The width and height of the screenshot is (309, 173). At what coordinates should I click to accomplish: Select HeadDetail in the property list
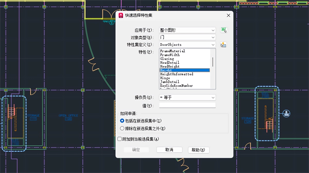click(x=180, y=62)
